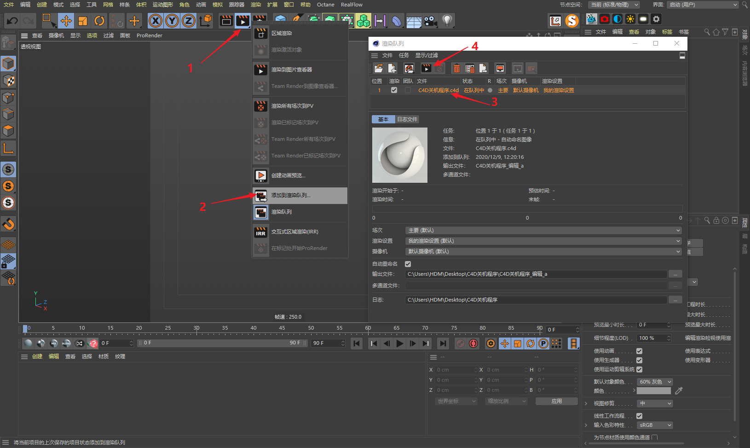Click the 输出文件 path field
This screenshot has width=750, height=448.
tap(536, 274)
